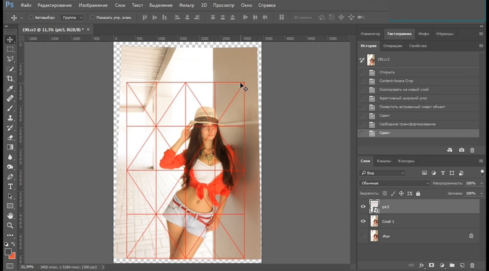Open the Группа auto-select dropdown
The width and height of the screenshot is (489, 271).
tap(72, 18)
